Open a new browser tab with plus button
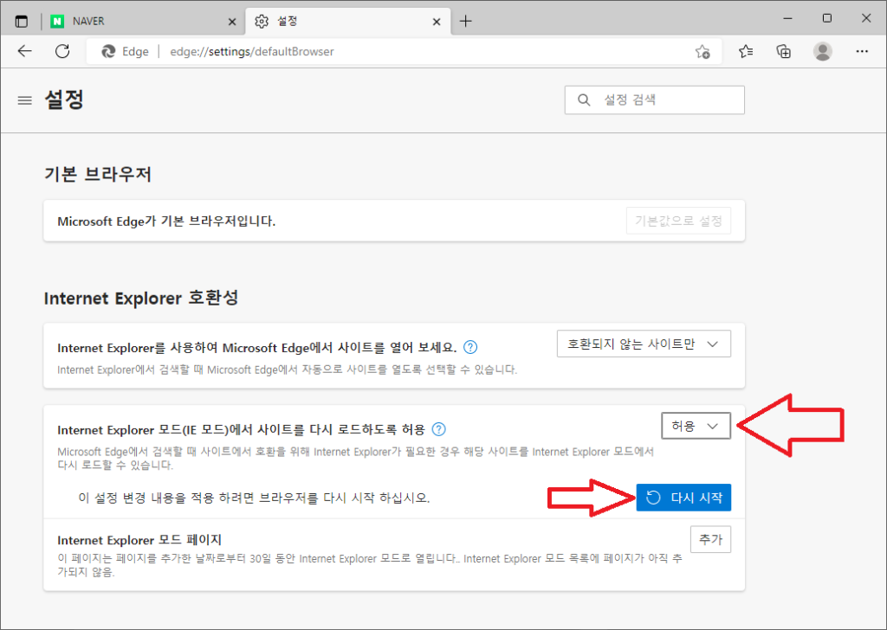This screenshot has width=887, height=630. click(x=466, y=20)
